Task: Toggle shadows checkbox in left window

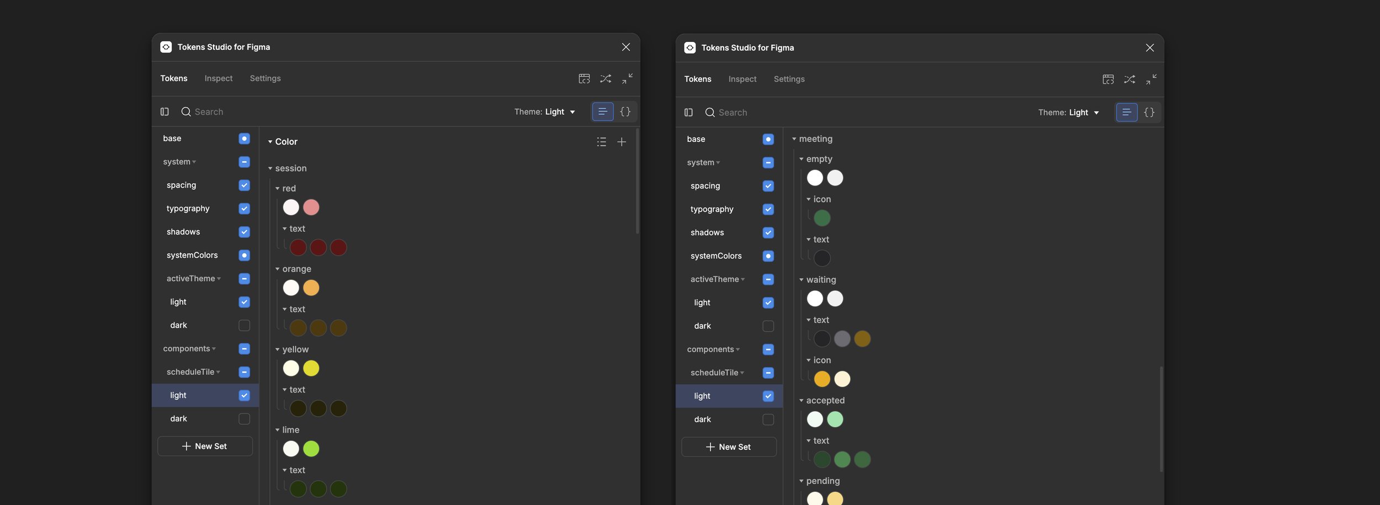Action: click(244, 232)
